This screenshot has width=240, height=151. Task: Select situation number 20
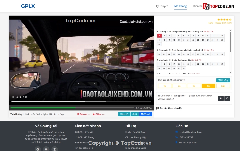183,40
